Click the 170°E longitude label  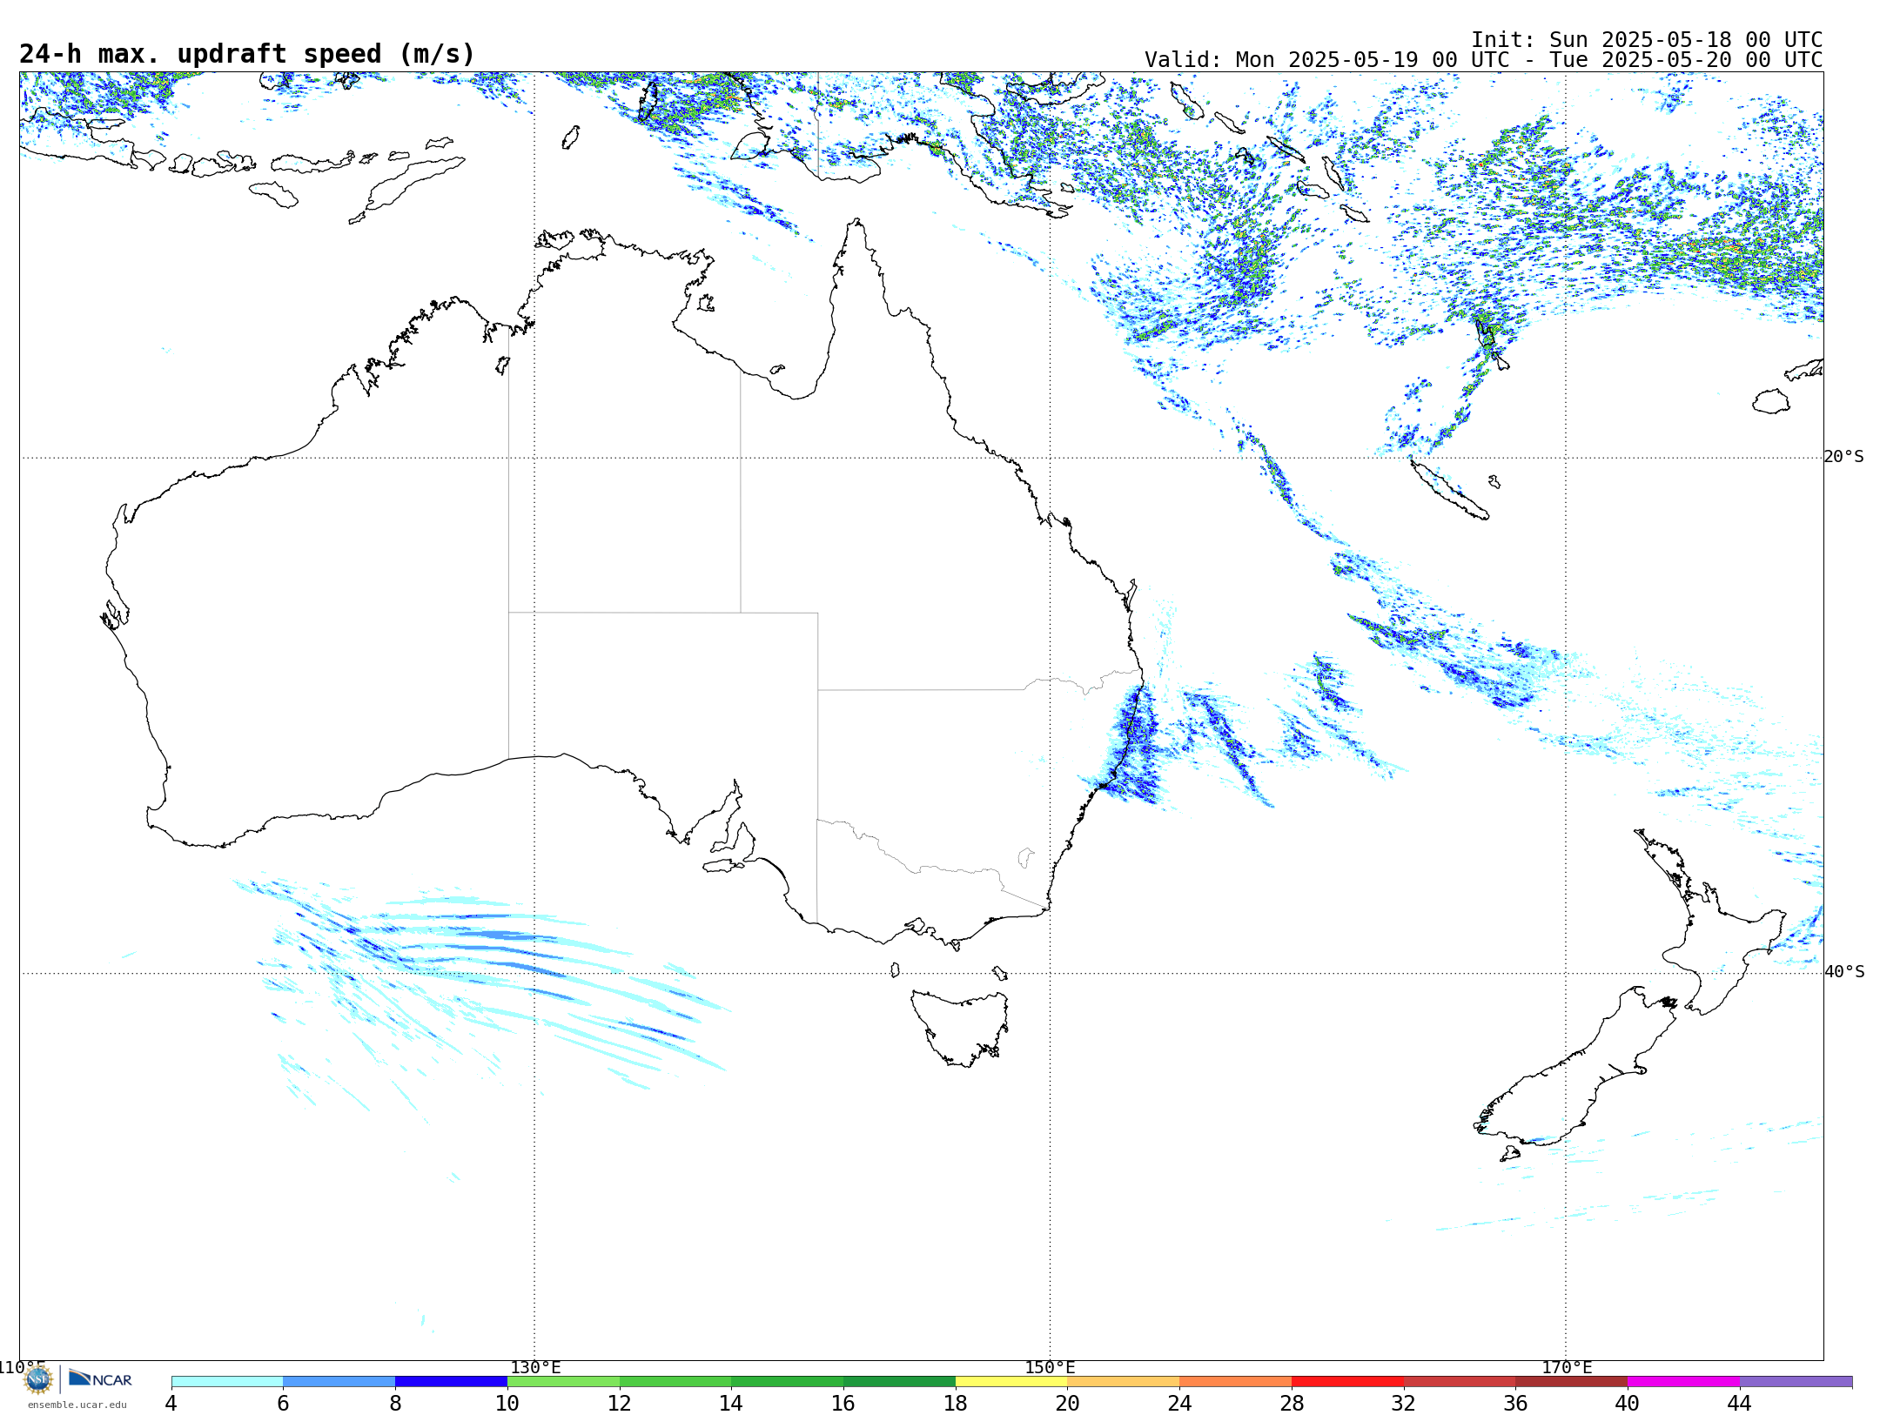[x=1567, y=1367]
